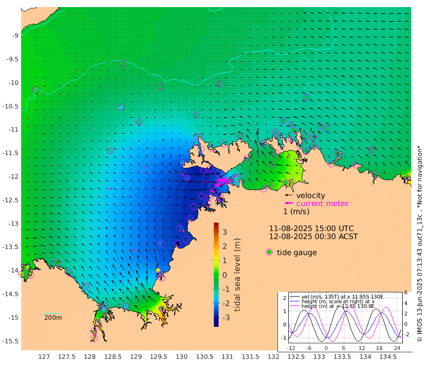Click the '1 (m/s)' scale text
Viewport: 424px width, 365px height.
296,211
